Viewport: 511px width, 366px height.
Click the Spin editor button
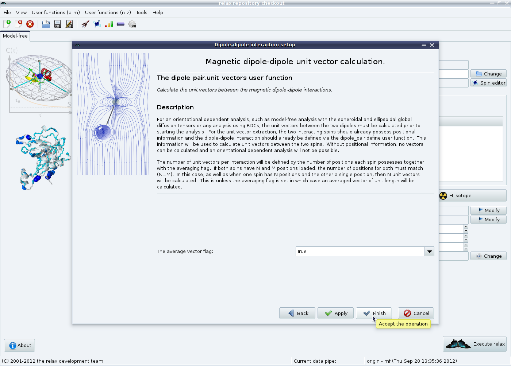[488, 83]
